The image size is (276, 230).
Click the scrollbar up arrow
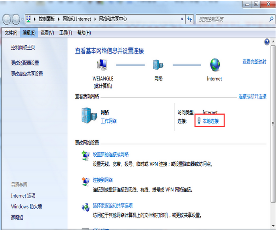point(273,42)
